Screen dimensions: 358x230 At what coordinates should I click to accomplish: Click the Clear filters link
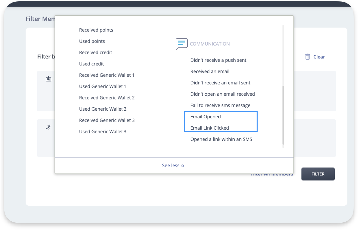click(319, 57)
